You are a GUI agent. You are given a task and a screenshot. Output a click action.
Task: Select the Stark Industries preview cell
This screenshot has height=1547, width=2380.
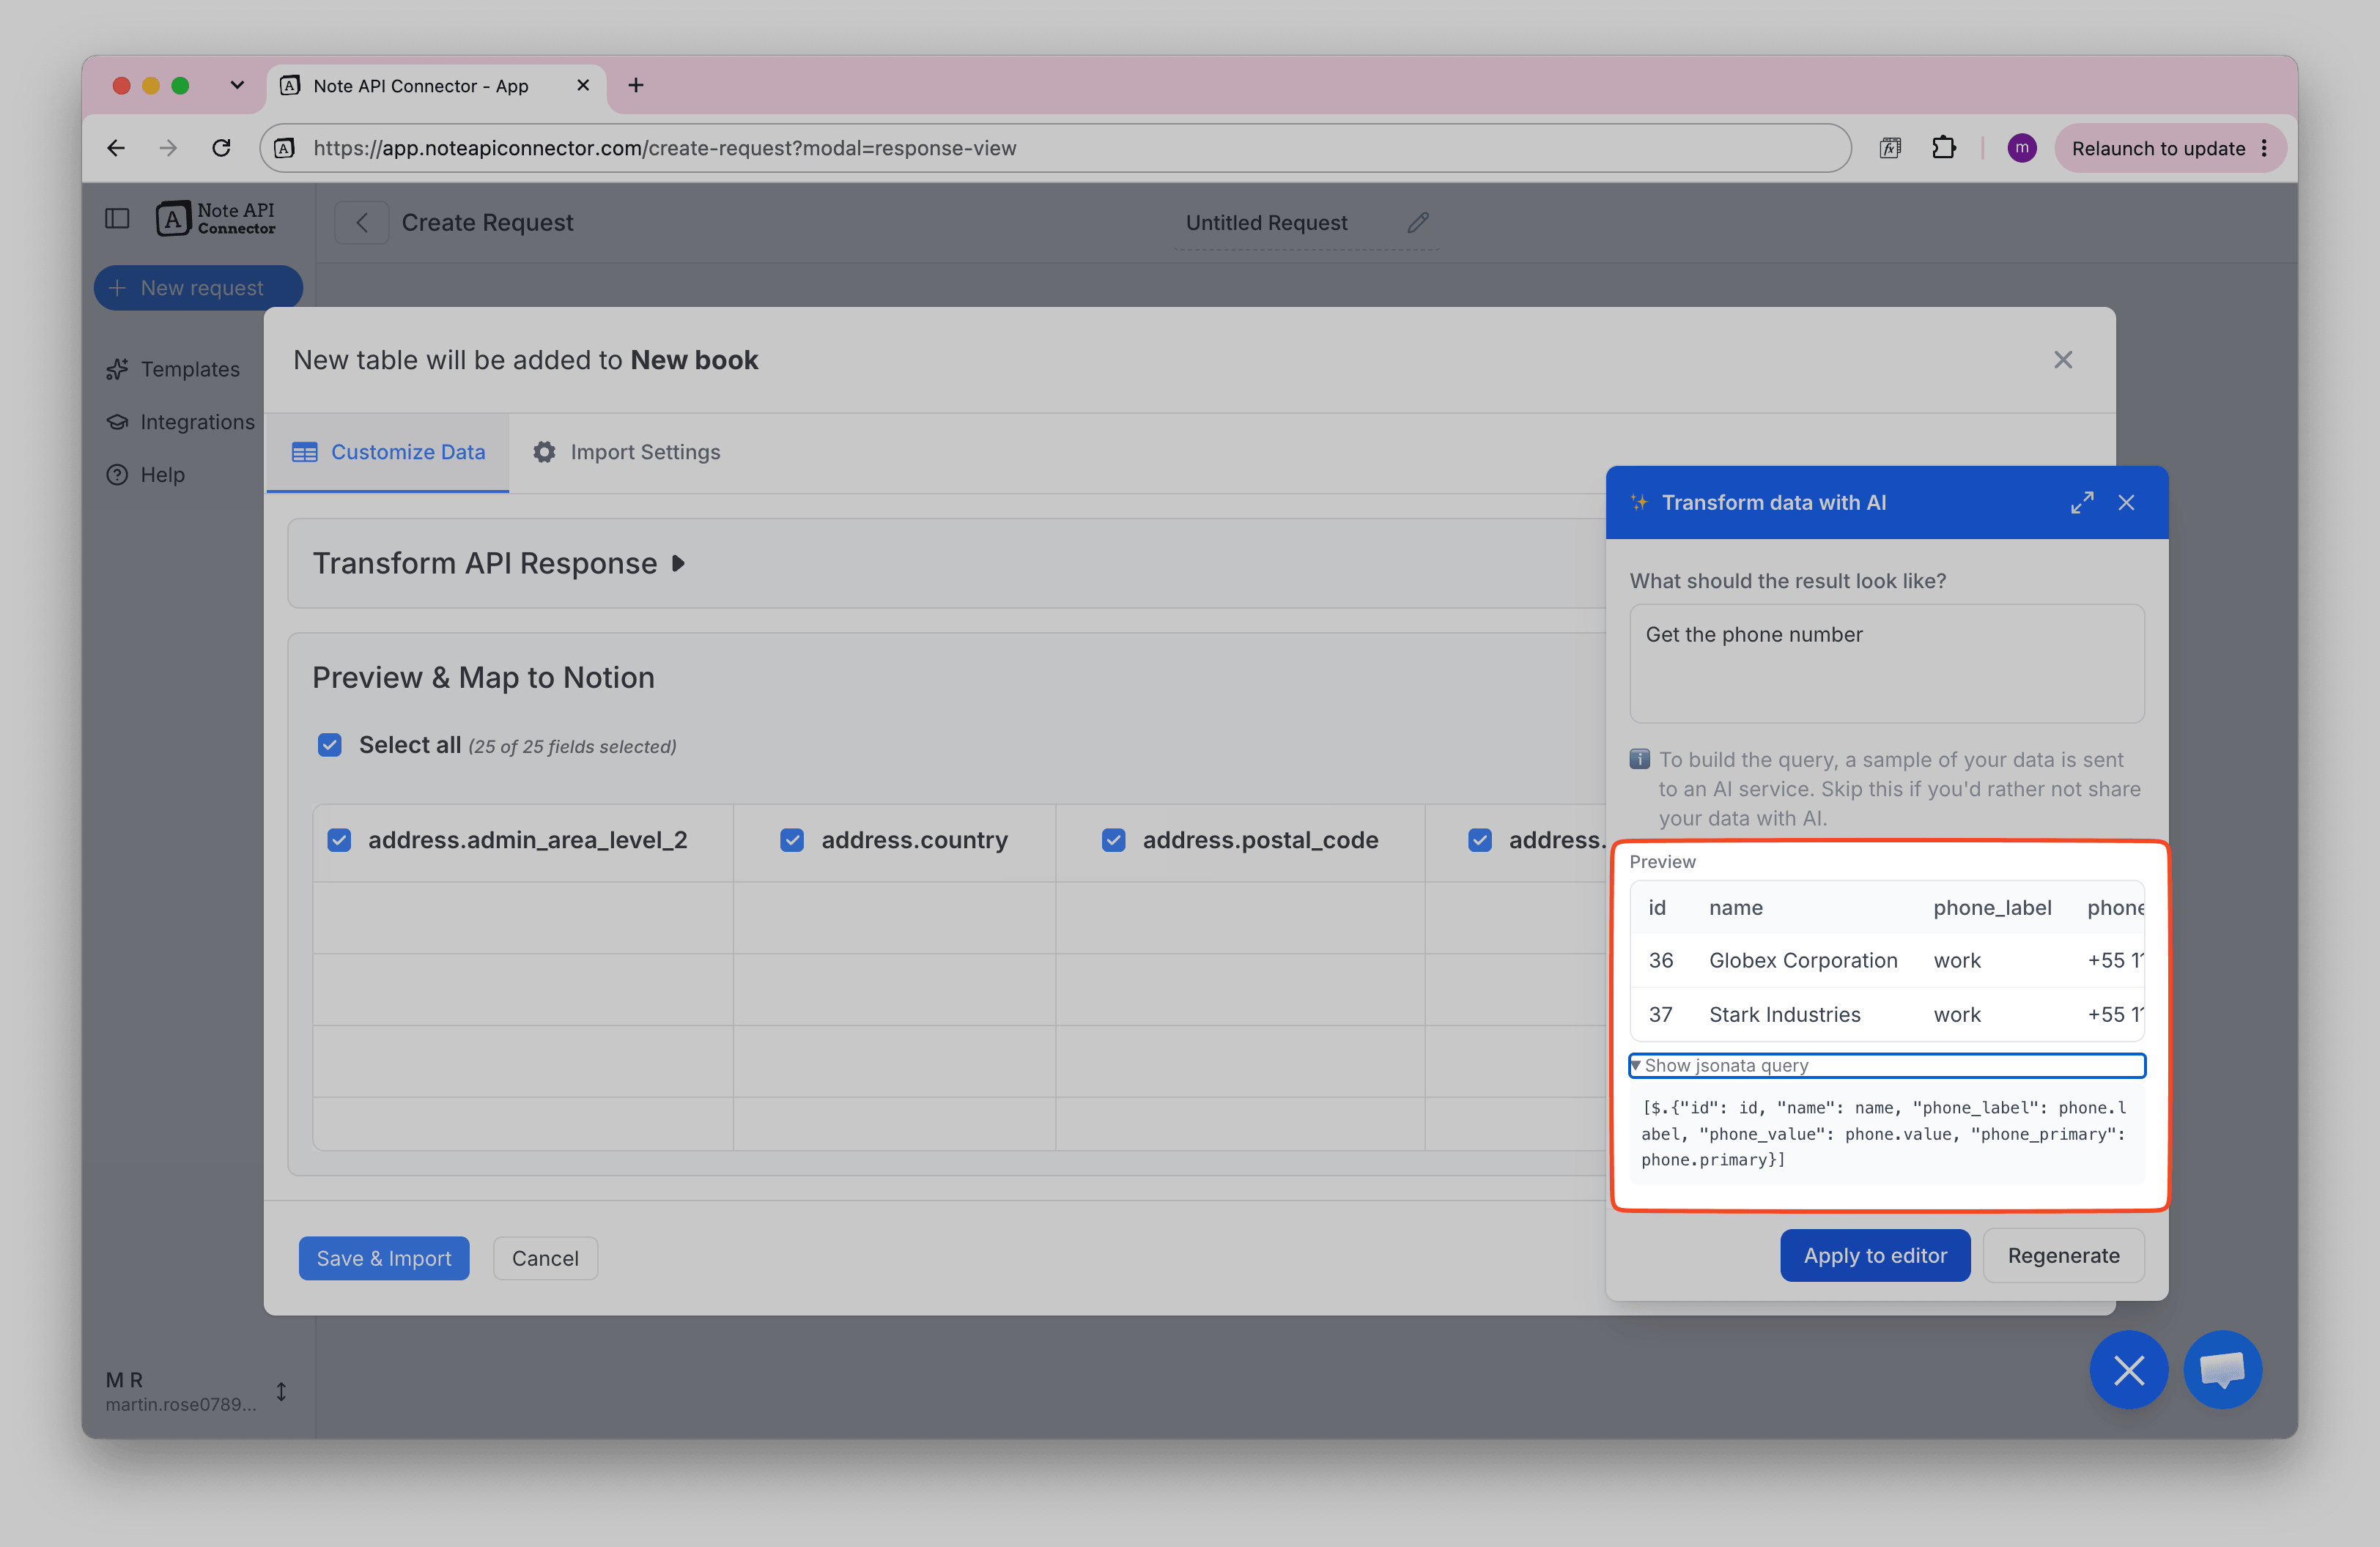coord(1784,1014)
